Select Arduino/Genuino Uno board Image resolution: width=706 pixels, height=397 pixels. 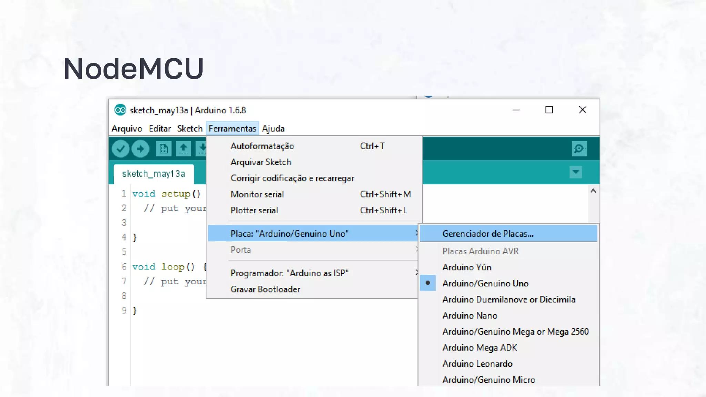pyautogui.click(x=508, y=283)
